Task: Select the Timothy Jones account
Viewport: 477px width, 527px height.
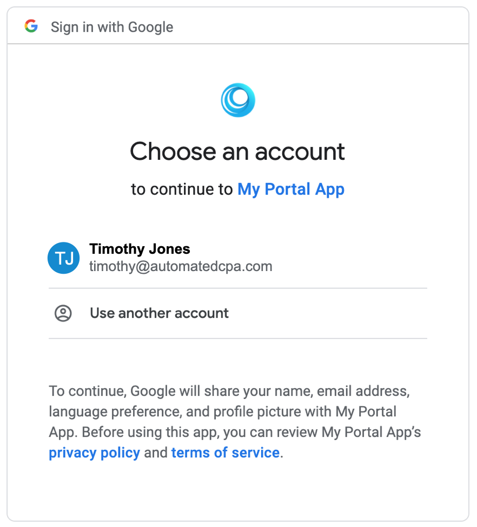Action: point(238,258)
